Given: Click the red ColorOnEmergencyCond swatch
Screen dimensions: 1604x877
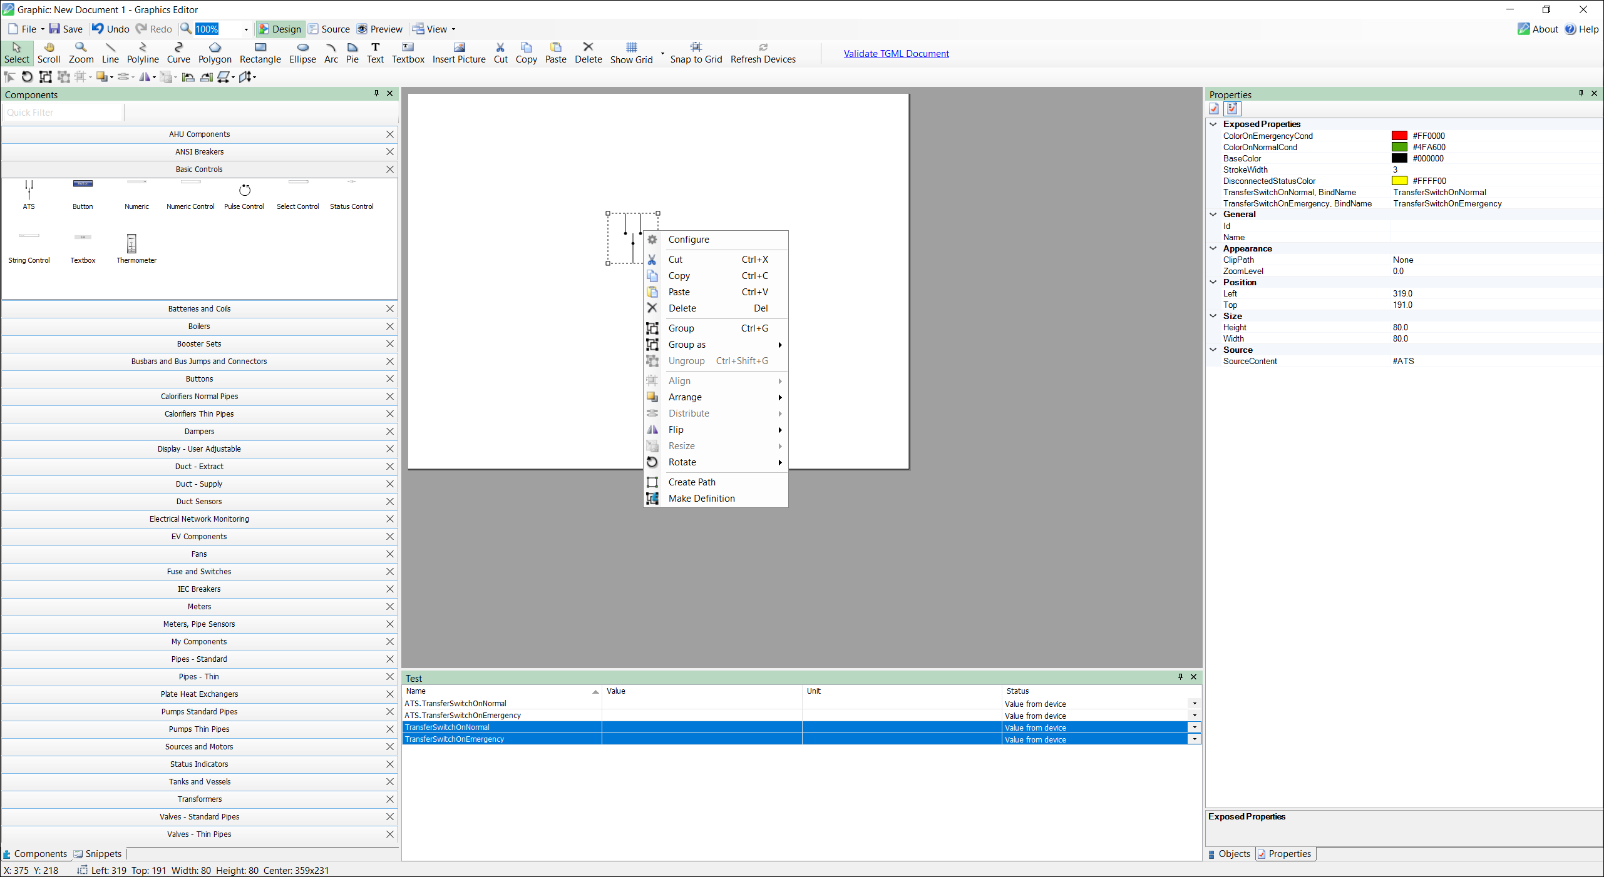Looking at the screenshot, I should (x=1400, y=136).
